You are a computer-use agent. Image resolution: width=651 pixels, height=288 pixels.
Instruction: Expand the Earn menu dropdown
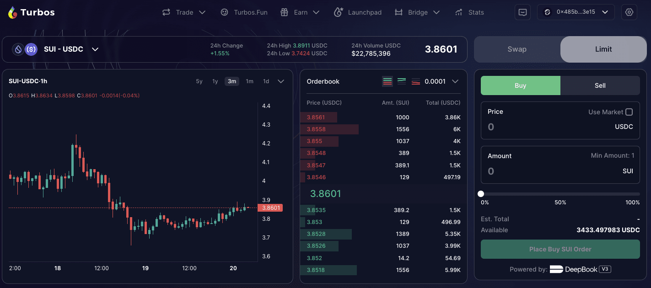point(316,12)
